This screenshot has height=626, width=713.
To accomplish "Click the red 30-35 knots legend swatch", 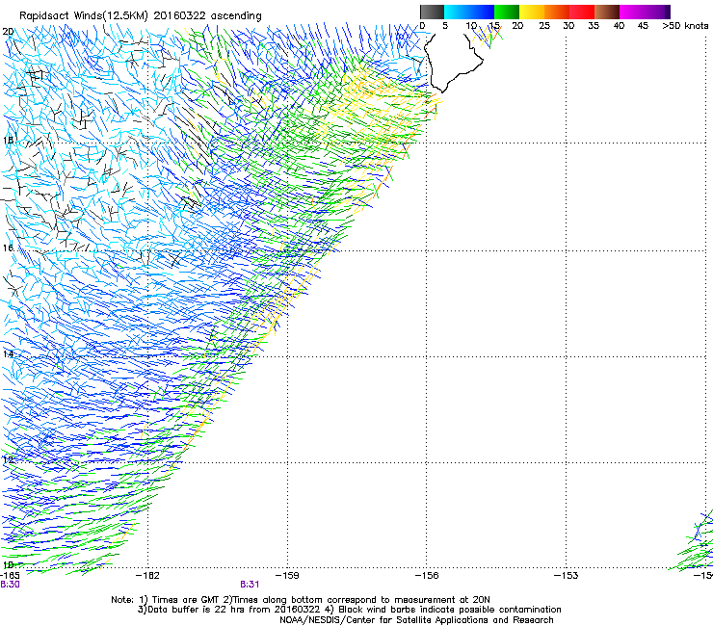I will click(x=582, y=12).
